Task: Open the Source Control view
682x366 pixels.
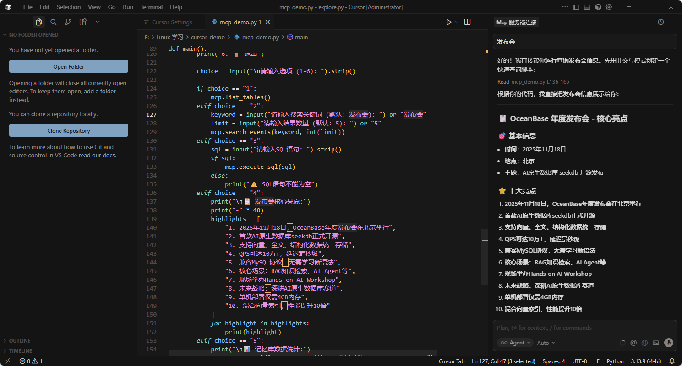Action: pyautogui.click(x=68, y=22)
